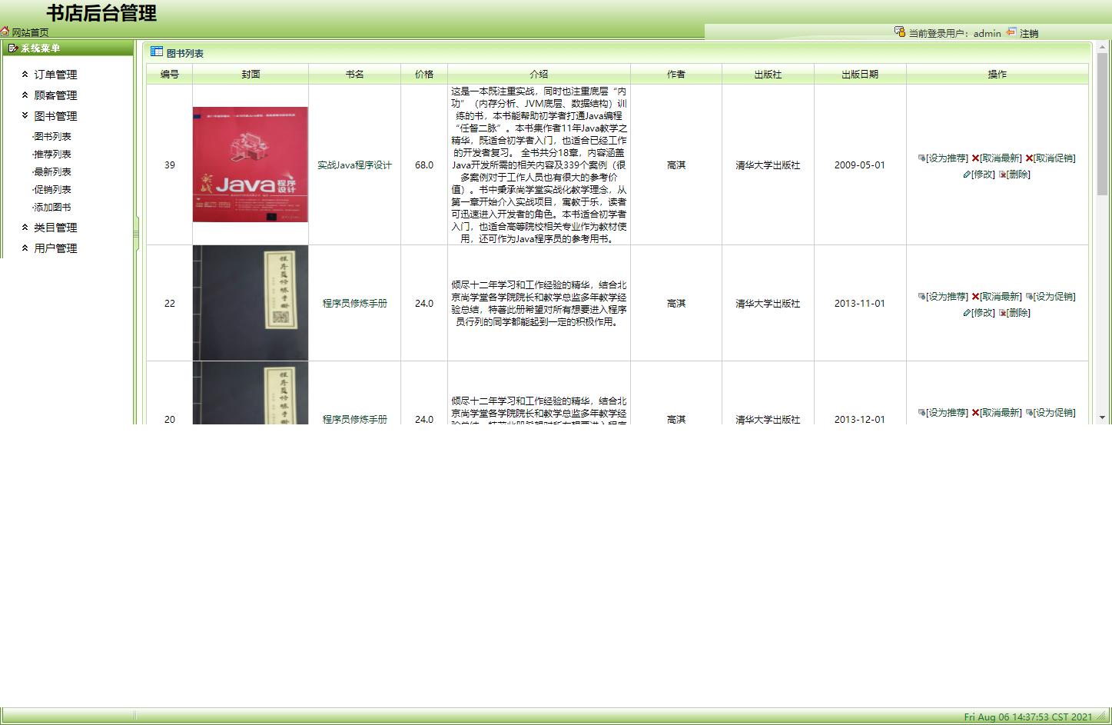The height and width of the screenshot is (725, 1112).
Task: Click the user icon next to admin
Action: 898,33
